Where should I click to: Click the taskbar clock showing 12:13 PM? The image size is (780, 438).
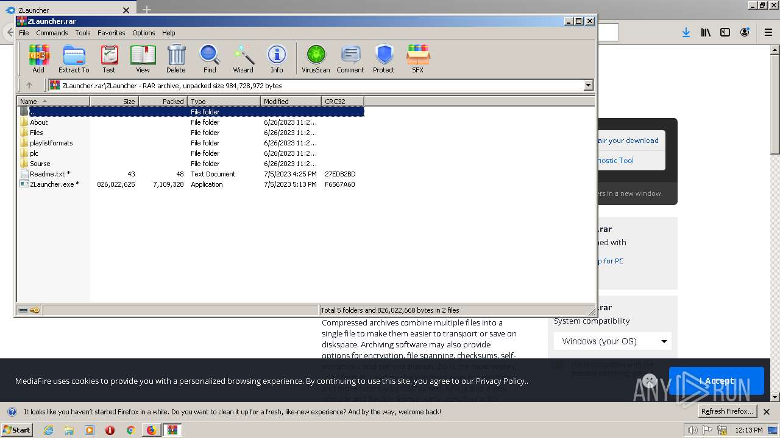pos(749,430)
